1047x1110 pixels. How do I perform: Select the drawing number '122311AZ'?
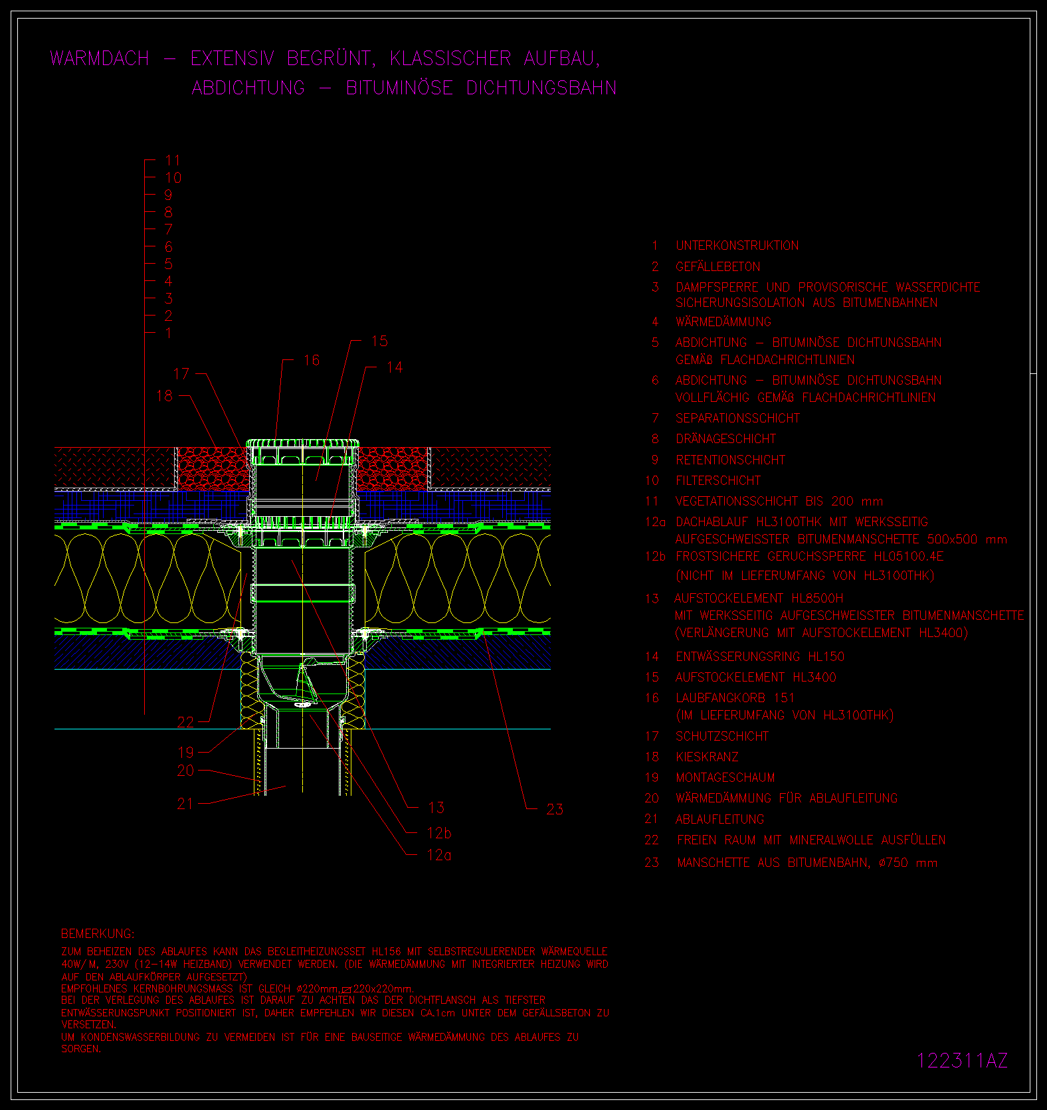tap(962, 1060)
